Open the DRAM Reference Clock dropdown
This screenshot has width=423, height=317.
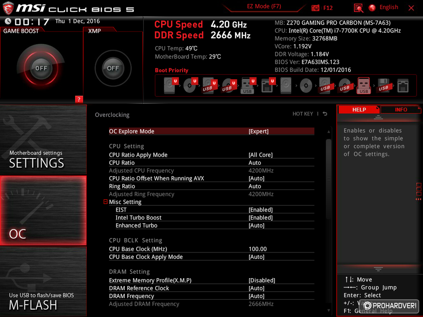tap(257, 288)
